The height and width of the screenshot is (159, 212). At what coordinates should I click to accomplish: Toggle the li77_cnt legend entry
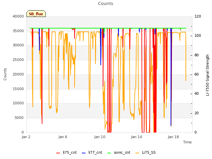pos(92,153)
